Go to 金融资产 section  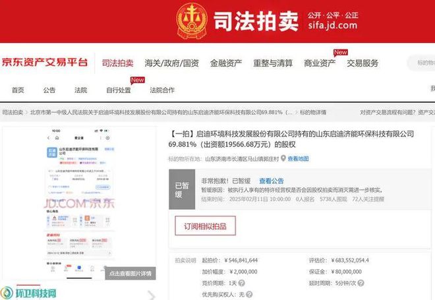click(x=226, y=63)
